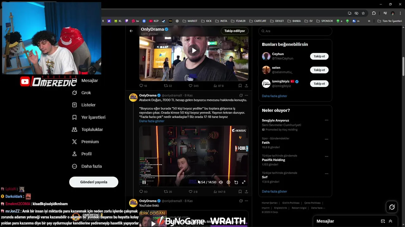The width and height of the screenshot is (405, 227).
Task: Share the Ataberk Doğan post
Action: click(x=246, y=192)
